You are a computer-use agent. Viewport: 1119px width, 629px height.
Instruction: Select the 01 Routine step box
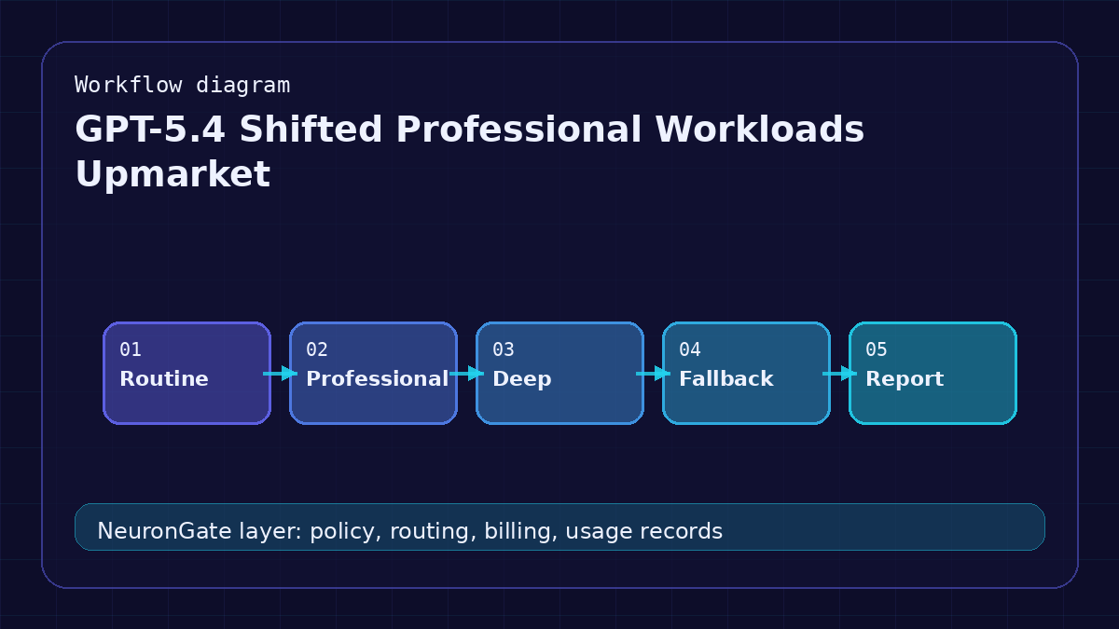pyautogui.click(x=186, y=373)
